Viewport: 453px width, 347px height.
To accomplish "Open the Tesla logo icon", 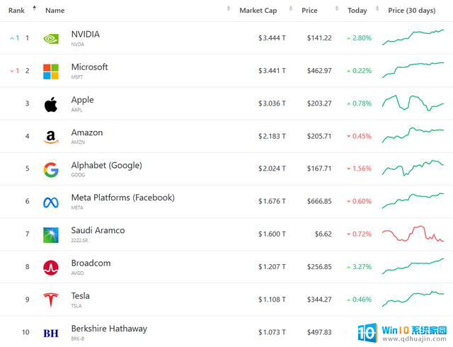I will pyautogui.click(x=51, y=300).
